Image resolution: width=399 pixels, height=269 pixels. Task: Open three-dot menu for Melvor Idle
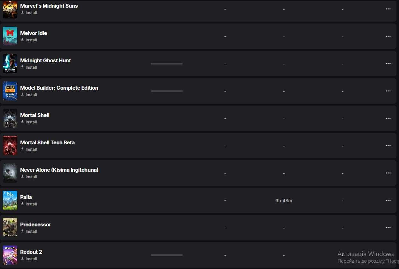click(x=388, y=36)
